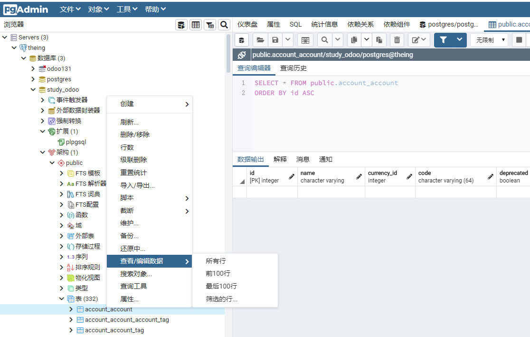Click the browser panel vertical scrollbar

(x=228, y=53)
